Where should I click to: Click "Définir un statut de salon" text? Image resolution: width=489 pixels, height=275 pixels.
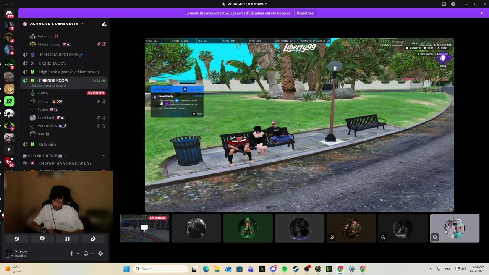pyautogui.click(x=46, y=86)
